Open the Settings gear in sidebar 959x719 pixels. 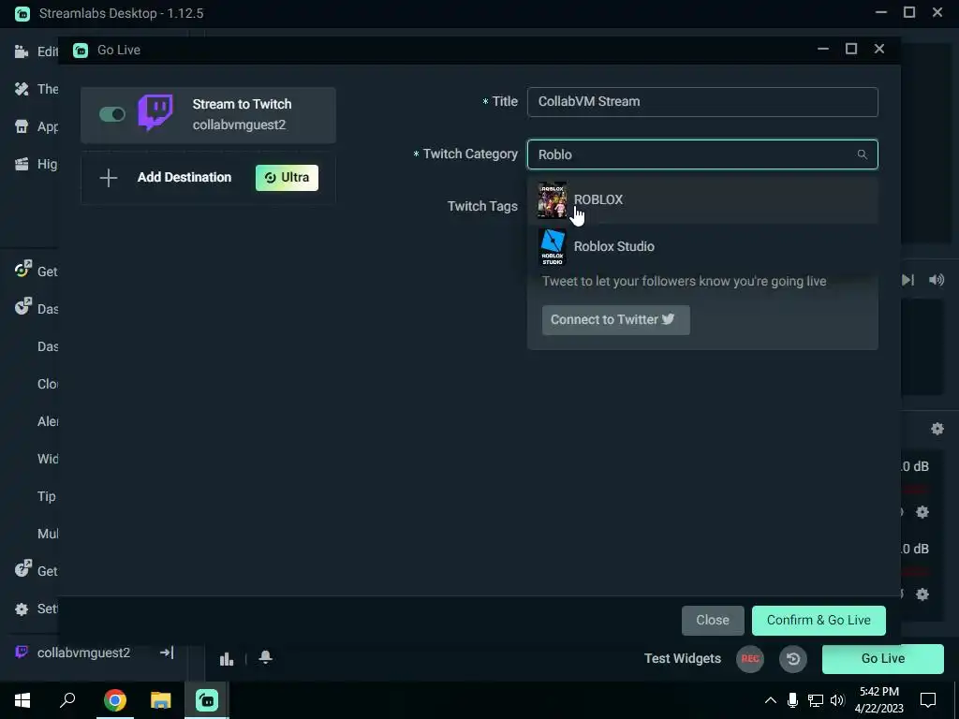point(22,609)
